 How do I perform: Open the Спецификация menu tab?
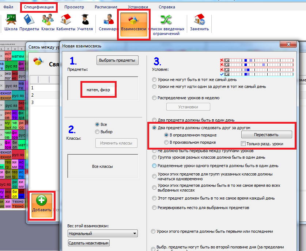39,7
